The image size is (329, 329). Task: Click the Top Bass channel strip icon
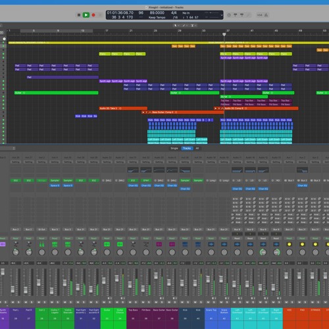(x=133, y=244)
